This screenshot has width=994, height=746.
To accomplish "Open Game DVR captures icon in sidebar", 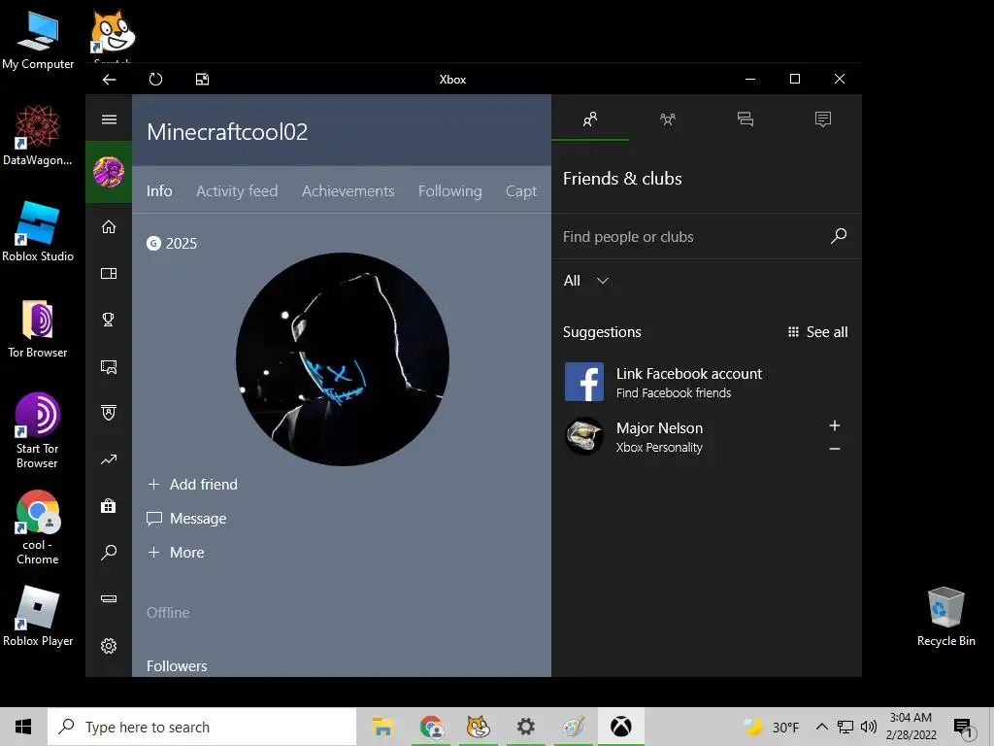I will [109, 366].
